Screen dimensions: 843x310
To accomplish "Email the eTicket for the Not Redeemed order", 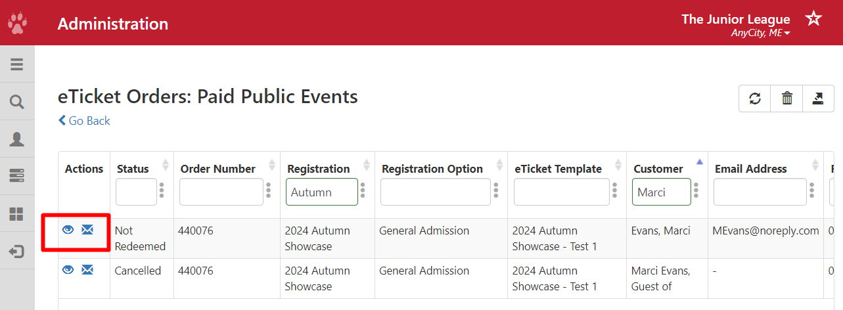I will point(87,230).
